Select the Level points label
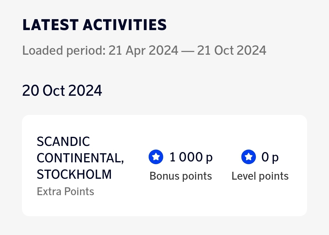Screen dimensions: 329x235 tap(260, 176)
